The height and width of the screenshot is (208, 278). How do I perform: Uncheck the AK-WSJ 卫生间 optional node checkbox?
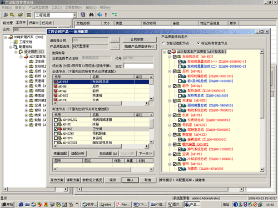point(56,129)
